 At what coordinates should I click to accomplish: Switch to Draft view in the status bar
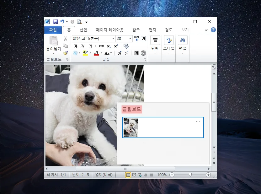(x=151, y=175)
